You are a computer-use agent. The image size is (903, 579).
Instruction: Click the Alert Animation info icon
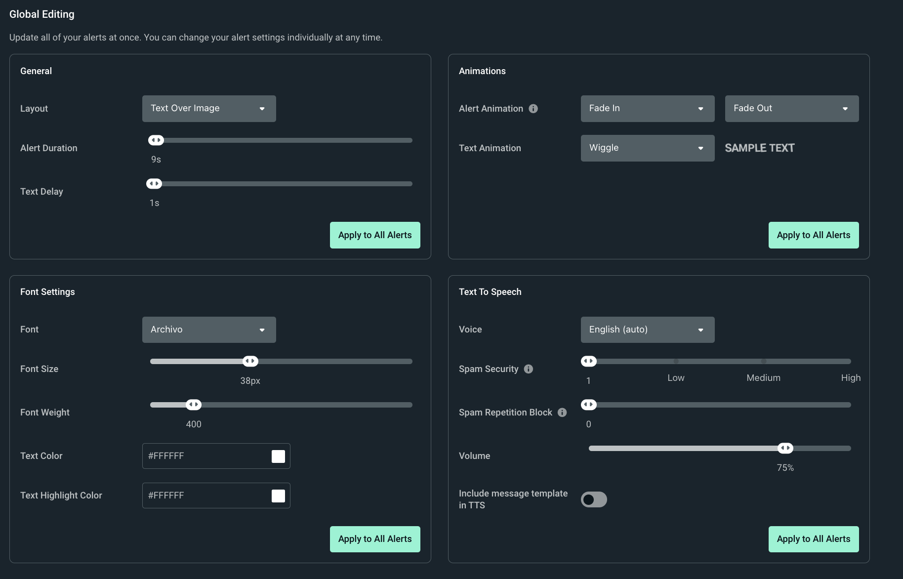pyautogui.click(x=533, y=109)
